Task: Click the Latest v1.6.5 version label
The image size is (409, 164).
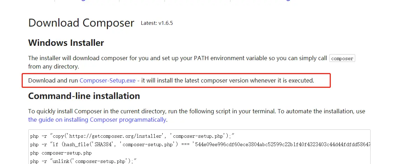Action: tap(156, 23)
